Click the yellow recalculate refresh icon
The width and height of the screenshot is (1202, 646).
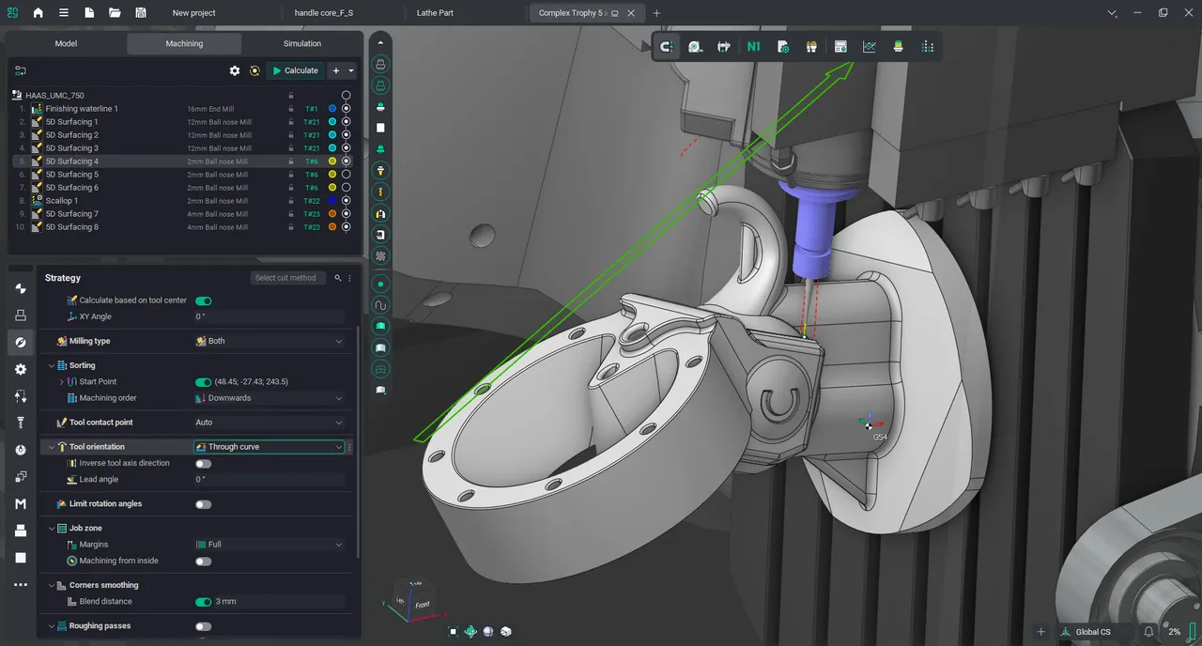254,70
